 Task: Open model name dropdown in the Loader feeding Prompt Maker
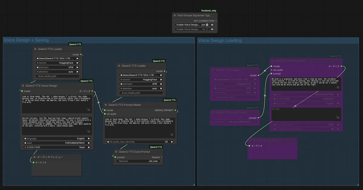click(141, 75)
